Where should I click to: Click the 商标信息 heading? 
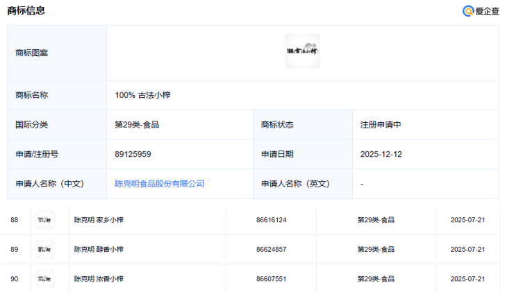coord(26,10)
